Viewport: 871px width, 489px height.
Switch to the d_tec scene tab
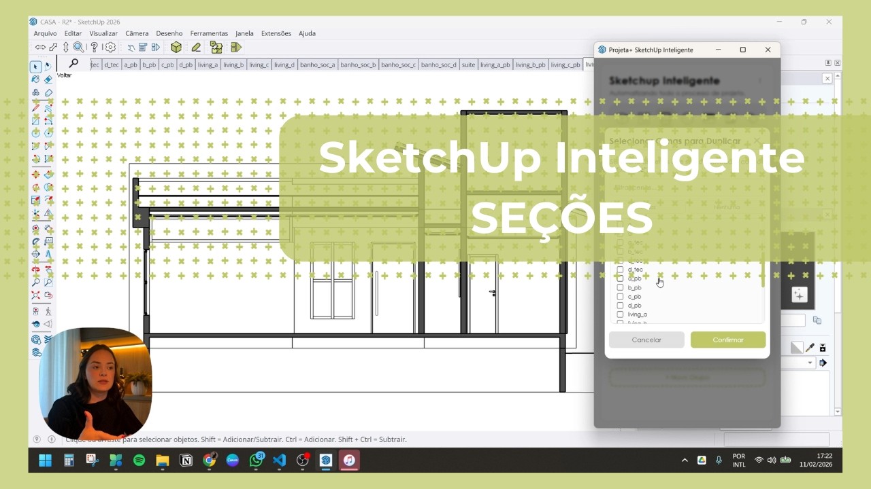(111, 65)
